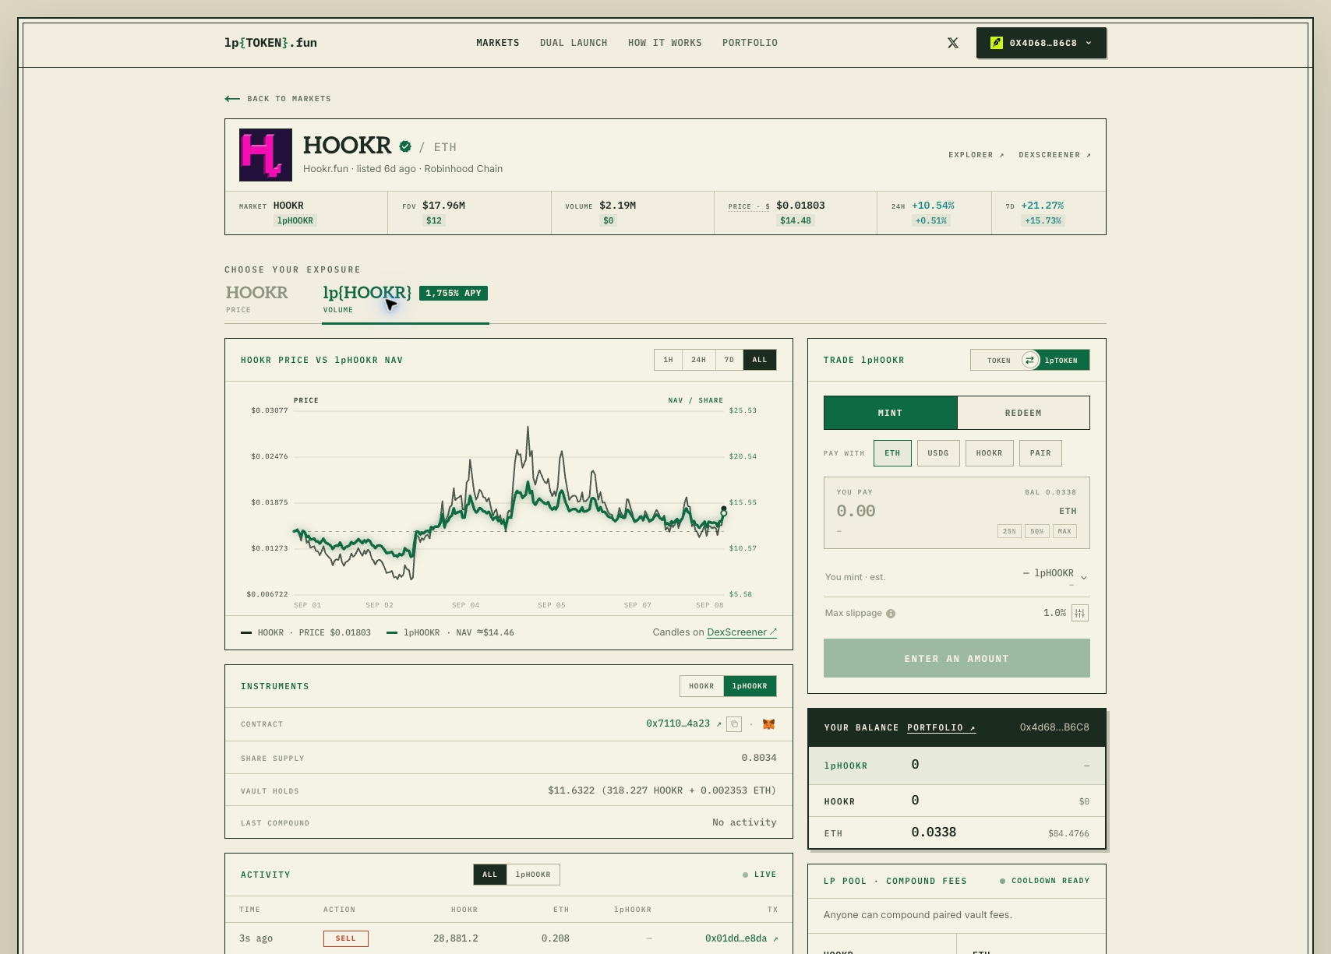Image resolution: width=1331 pixels, height=954 pixels.
Task: Click the Max slippage info icon
Action: click(891, 614)
